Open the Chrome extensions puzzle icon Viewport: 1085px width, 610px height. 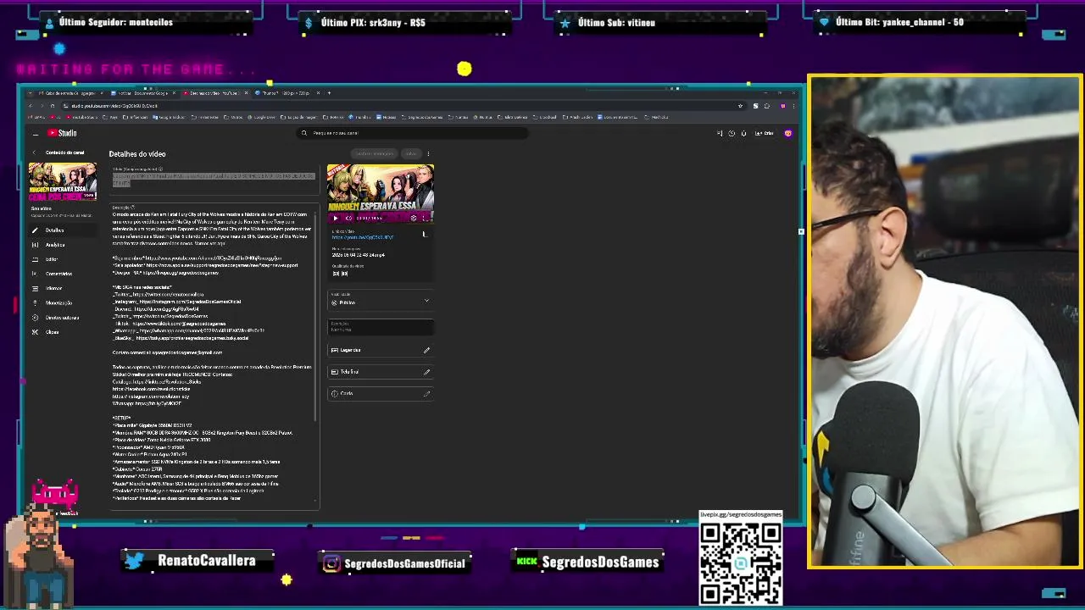[x=767, y=106]
